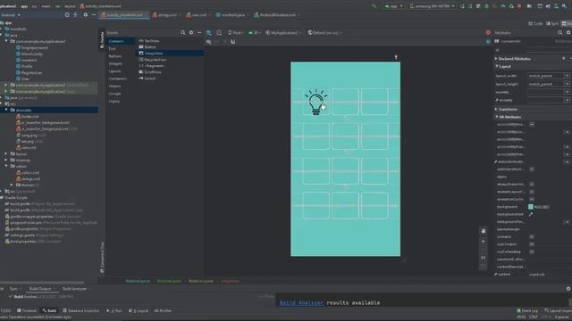This screenshot has height=321, width=572.
Task: Select the Buttons palette category
Action: [115, 56]
